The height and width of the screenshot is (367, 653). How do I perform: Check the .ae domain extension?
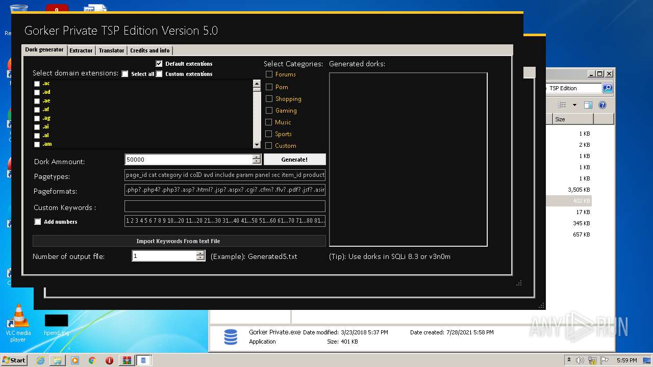37,101
